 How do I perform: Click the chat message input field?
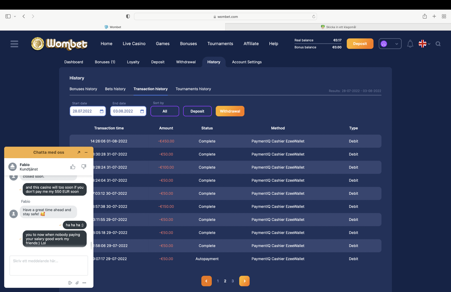49,265
